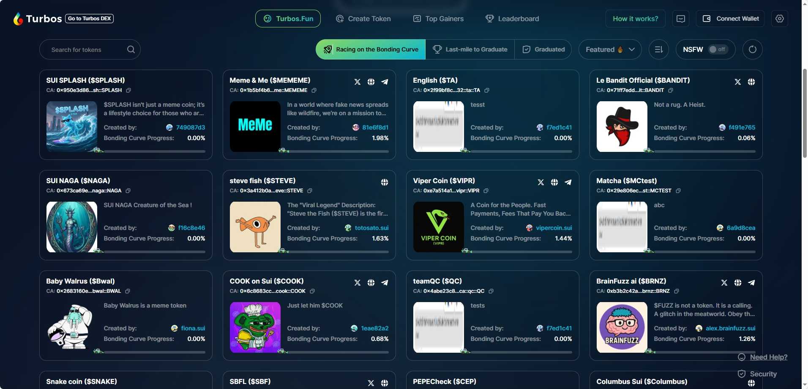Toggle the NSFW switch
The image size is (808, 389).
pyautogui.click(x=717, y=49)
